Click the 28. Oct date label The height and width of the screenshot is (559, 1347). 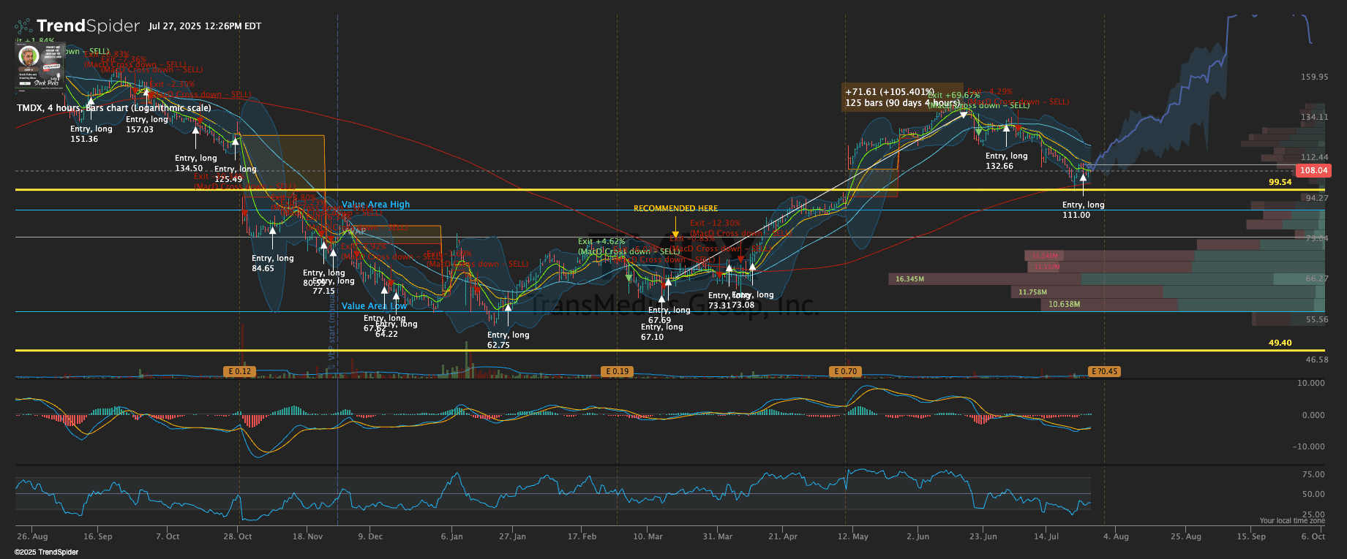point(238,536)
